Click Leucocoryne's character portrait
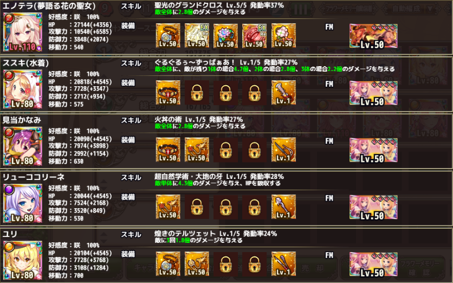 tap(23, 203)
